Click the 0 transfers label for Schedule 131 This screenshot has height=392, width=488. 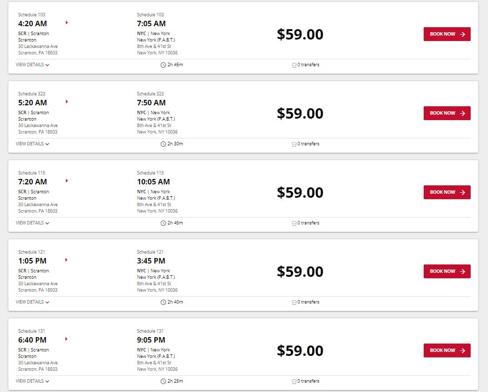click(x=308, y=381)
